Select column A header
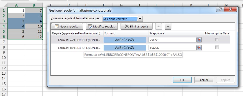 coord(16,5)
